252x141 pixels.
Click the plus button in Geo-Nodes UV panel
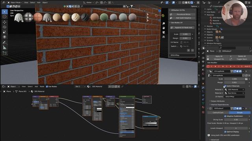(189, 51)
